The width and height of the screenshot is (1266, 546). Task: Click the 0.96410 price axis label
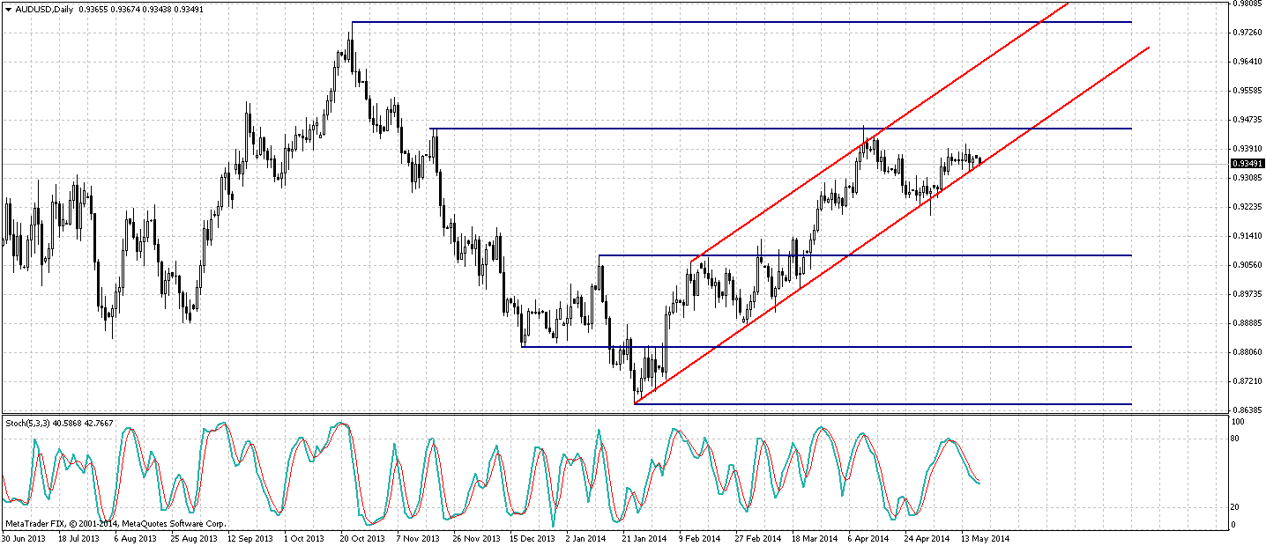coord(1247,62)
